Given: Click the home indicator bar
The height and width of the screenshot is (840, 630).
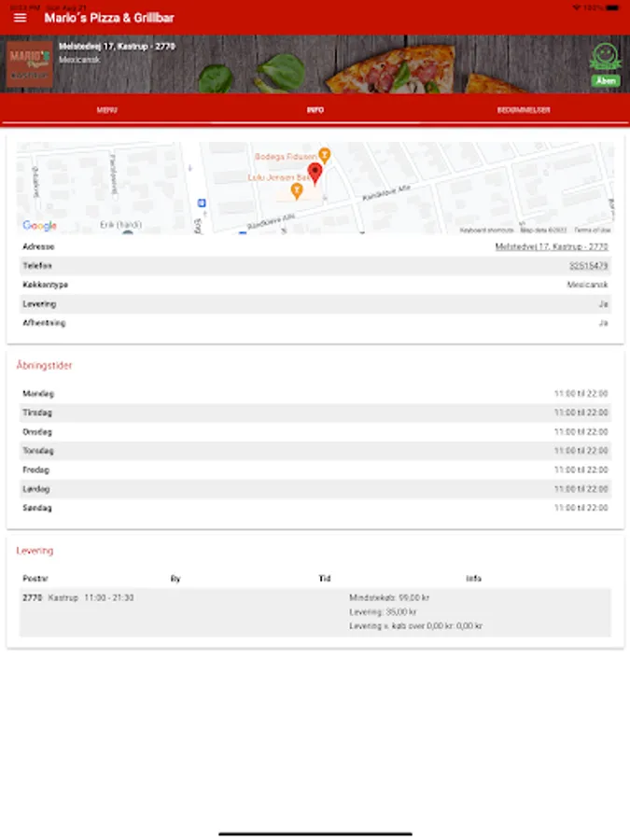Looking at the screenshot, I should click(315, 833).
